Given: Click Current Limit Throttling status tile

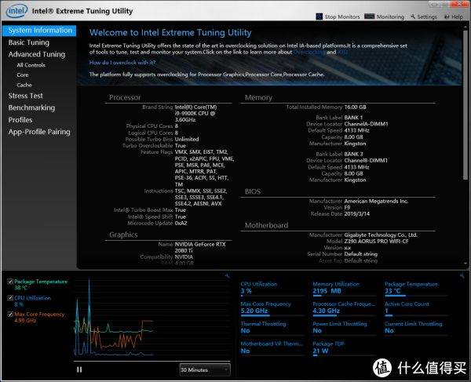Looking at the screenshot, I should [x=416, y=328].
